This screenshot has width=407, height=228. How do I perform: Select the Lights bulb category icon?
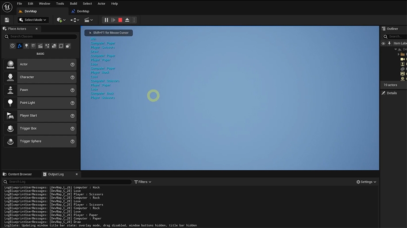coord(27,46)
